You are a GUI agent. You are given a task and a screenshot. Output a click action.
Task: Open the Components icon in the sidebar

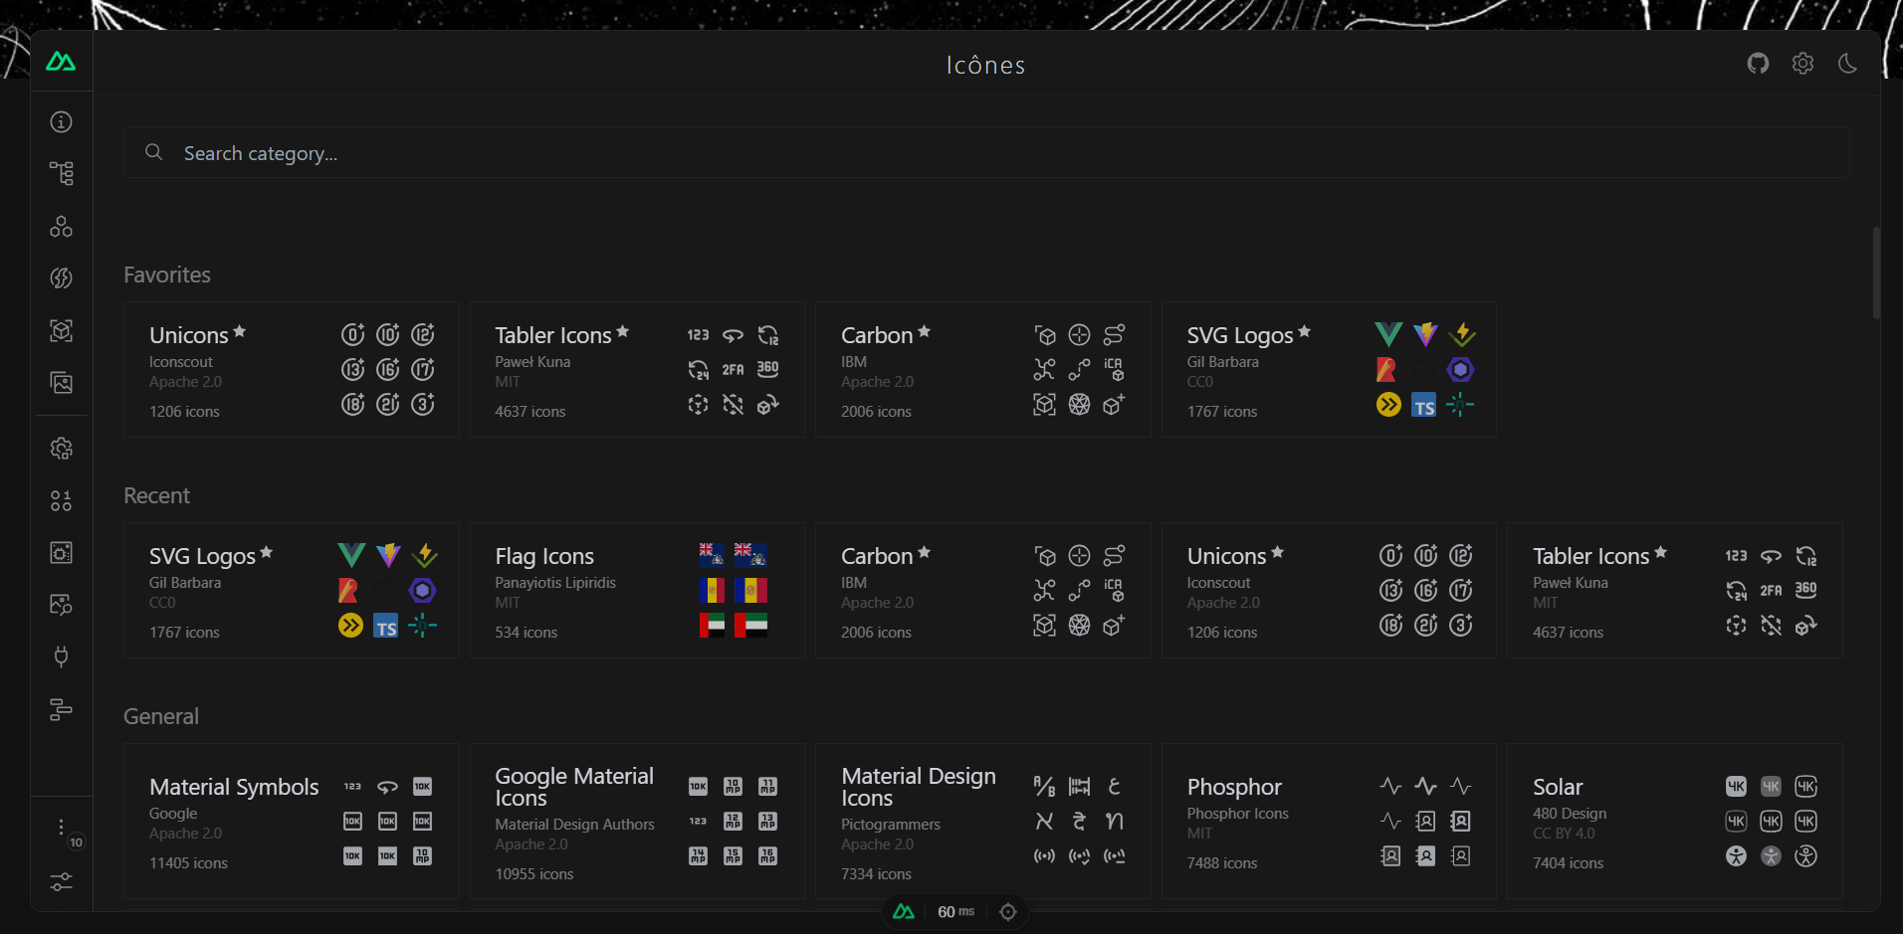(62, 227)
